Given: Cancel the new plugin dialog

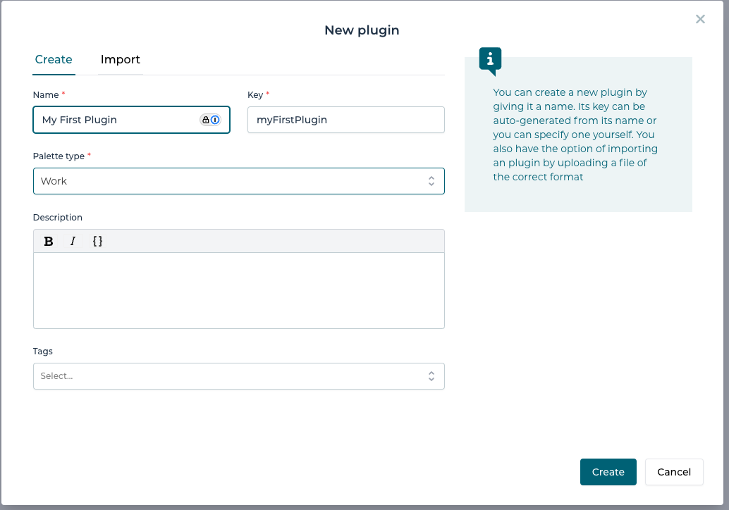Looking at the screenshot, I should [x=674, y=471].
